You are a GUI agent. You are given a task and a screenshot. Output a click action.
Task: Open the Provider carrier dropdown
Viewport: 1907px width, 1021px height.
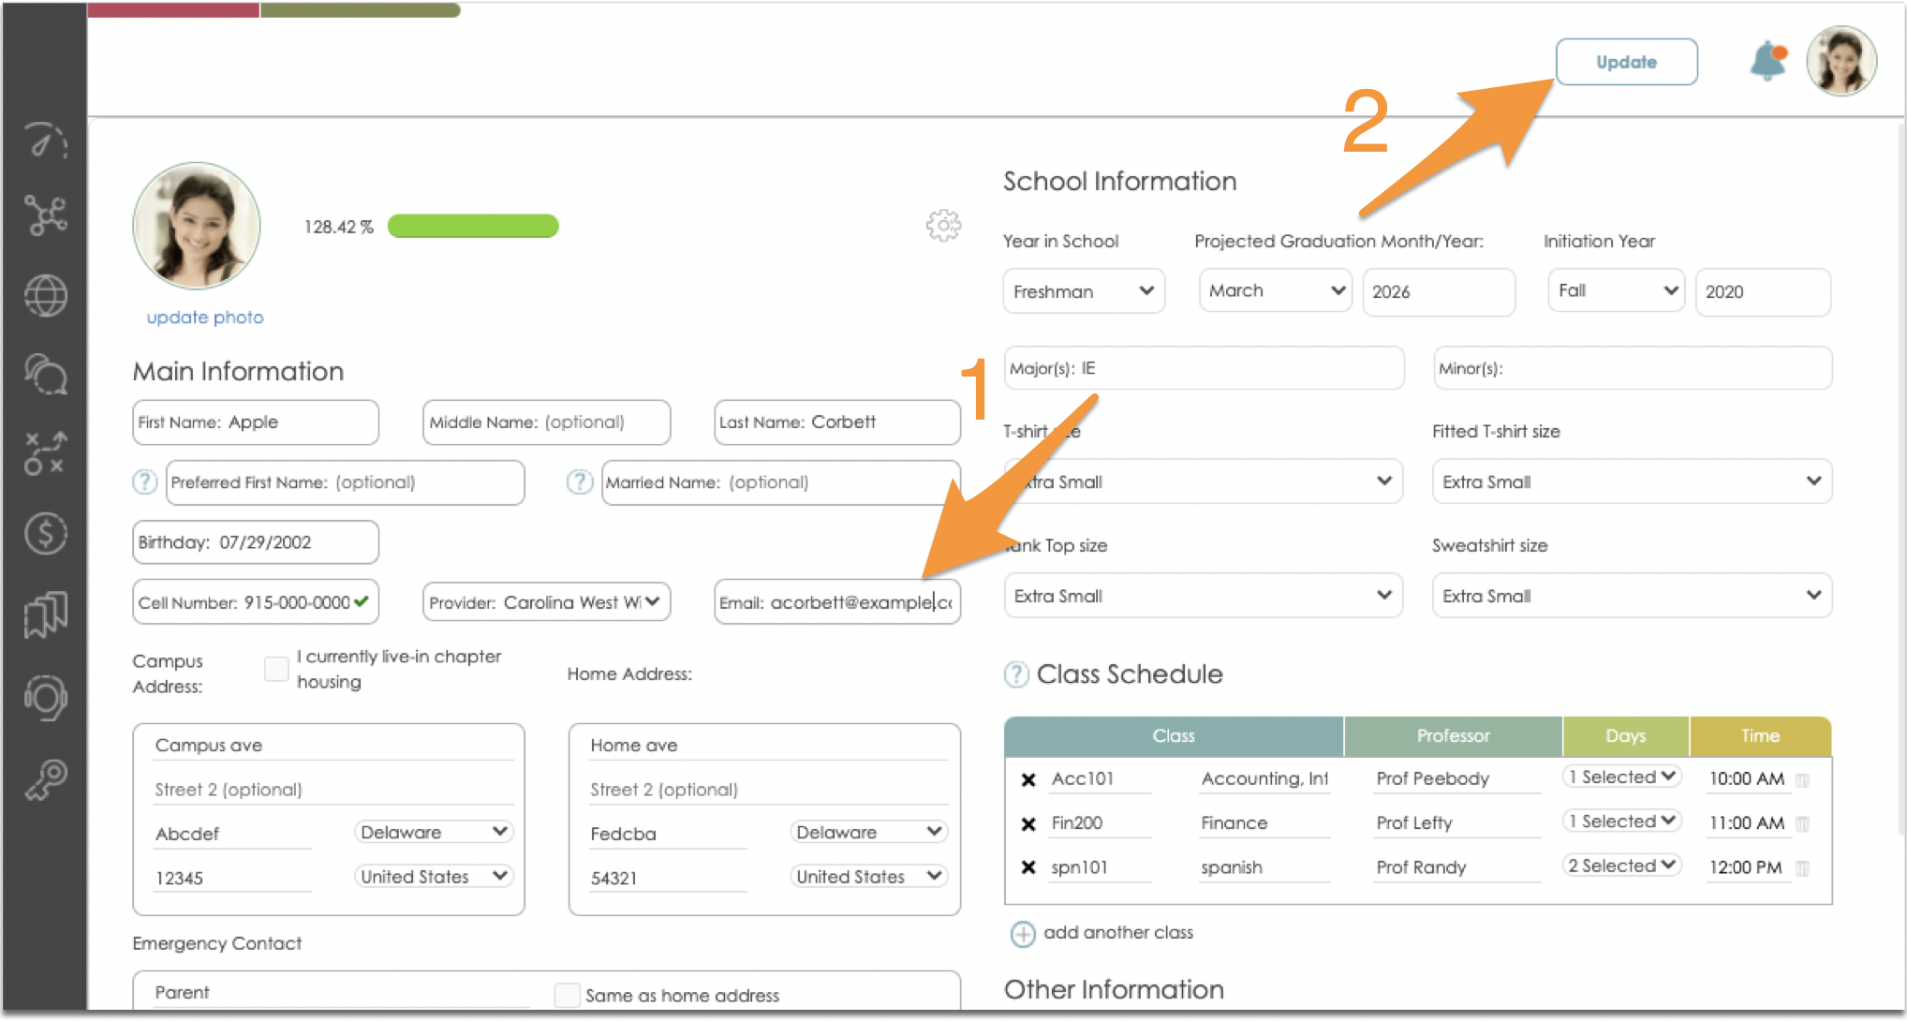pos(546,602)
